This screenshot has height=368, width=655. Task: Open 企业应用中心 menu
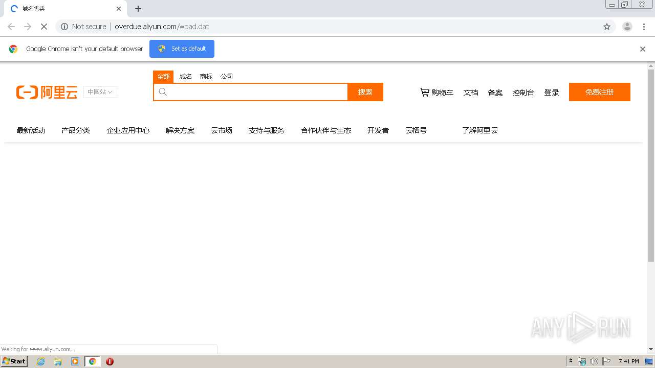click(128, 130)
